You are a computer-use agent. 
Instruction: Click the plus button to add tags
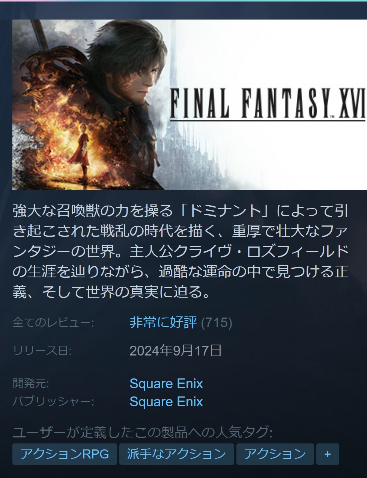328,454
